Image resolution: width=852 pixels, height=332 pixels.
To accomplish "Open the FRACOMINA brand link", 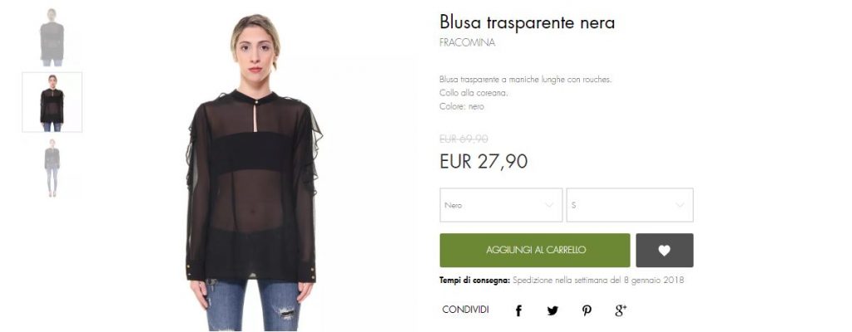I will [x=468, y=43].
